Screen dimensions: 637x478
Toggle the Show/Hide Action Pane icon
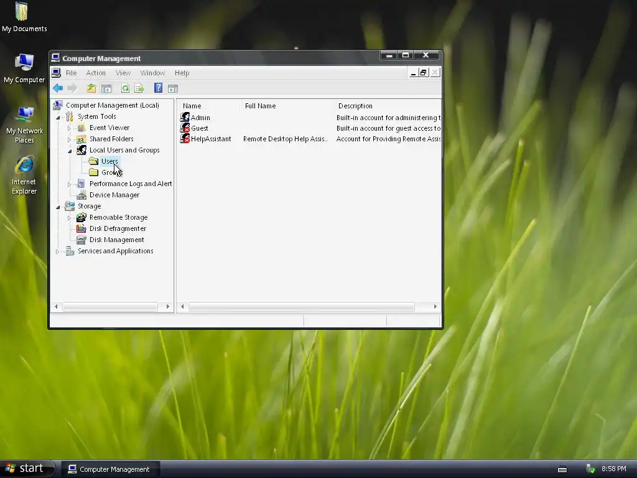173,88
